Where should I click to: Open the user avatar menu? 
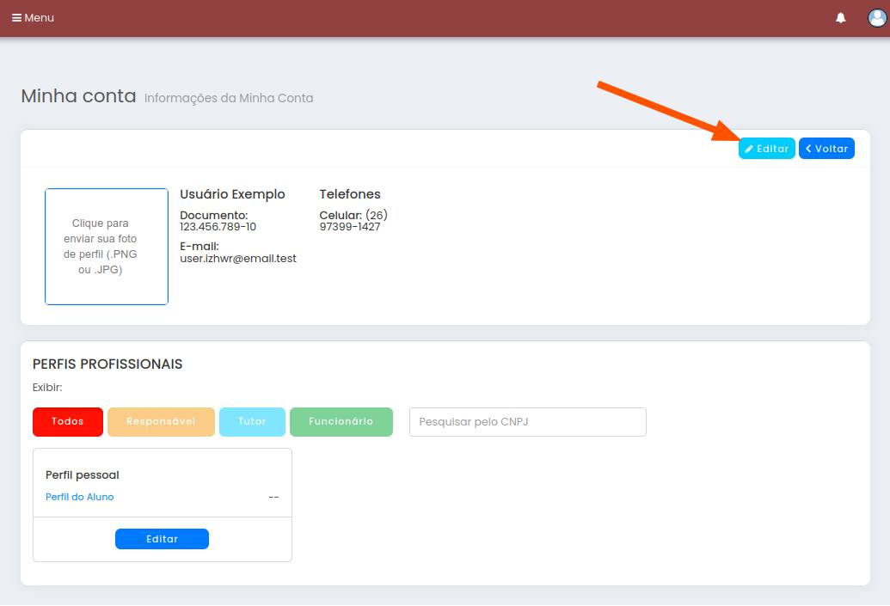point(876,18)
